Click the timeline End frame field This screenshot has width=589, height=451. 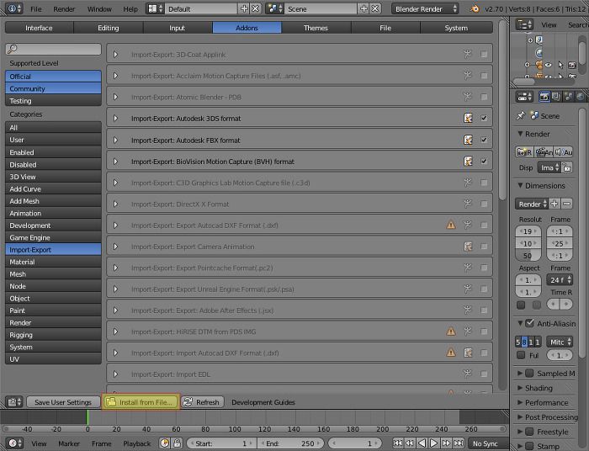tap(290, 443)
